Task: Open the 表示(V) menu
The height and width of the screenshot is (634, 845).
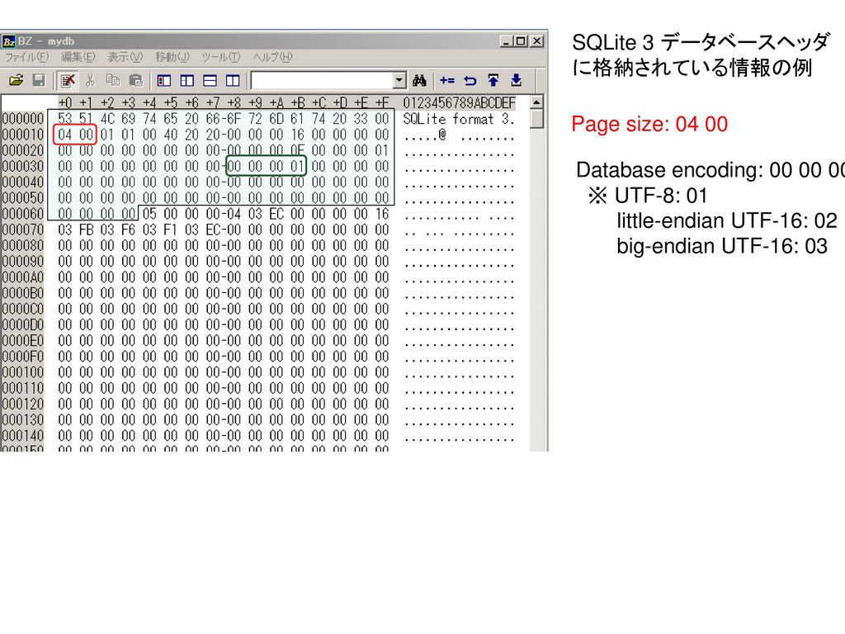Action: coord(125,57)
